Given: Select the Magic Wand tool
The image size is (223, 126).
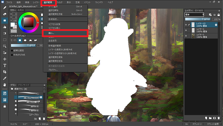Looking at the screenshot, I should [x=5, y=46].
